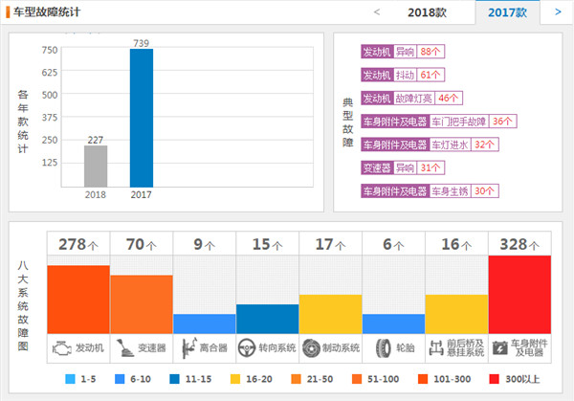Open the 车身生锈 30个 fault tag
The width and height of the screenshot is (574, 401).
[x=430, y=190]
